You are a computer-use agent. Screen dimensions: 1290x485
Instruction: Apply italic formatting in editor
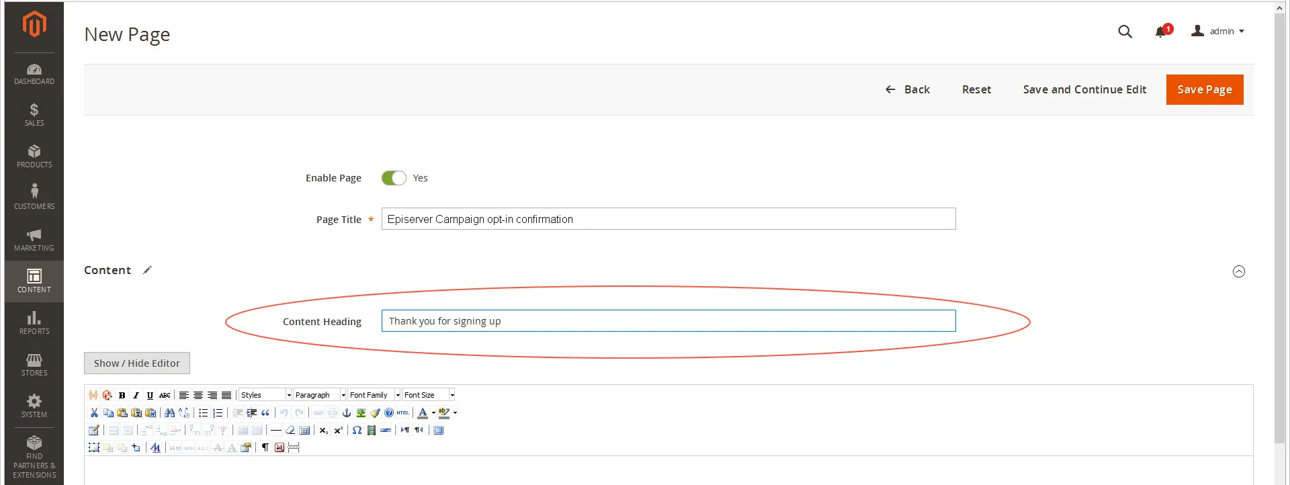click(x=136, y=395)
